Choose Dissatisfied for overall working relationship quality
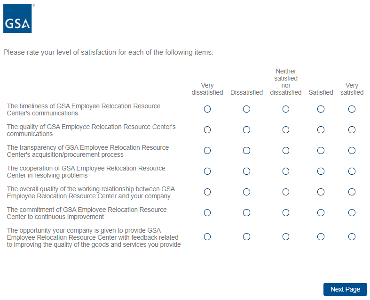The image size is (370, 300). pyautogui.click(x=246, y=192)
